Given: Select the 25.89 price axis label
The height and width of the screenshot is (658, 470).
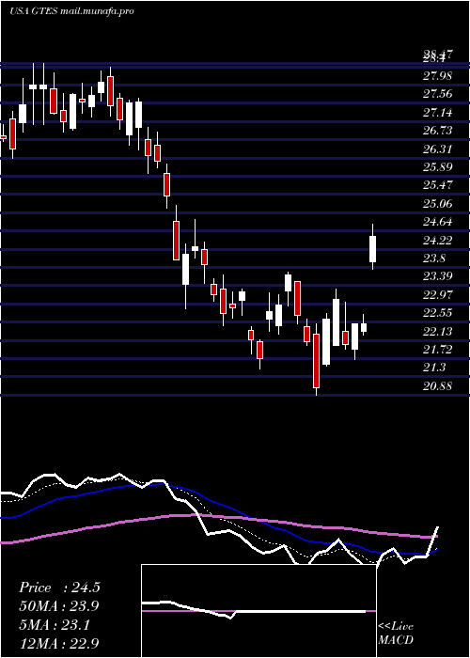Looking at the screenshot, I should point(438,167).
